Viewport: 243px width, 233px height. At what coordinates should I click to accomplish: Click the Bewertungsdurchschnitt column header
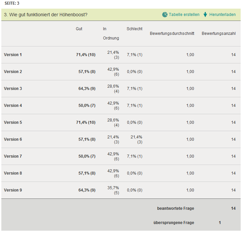pos(172,34)
